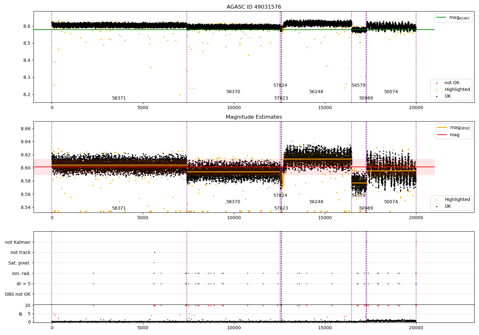479x335 pixels.
Task: Click the 8.64 y-axis tick label
Action: (x=26, y=142)
